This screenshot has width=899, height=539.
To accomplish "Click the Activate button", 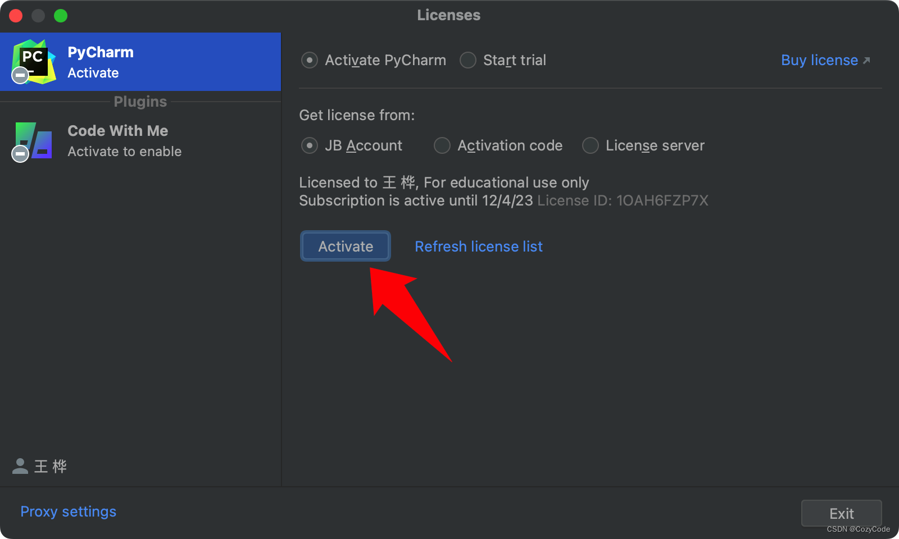I will 346,246.
